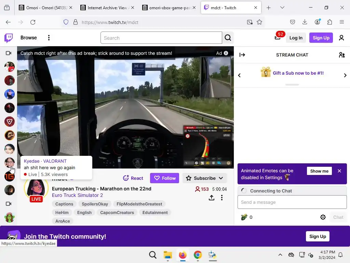The image size is (350, 263).
Task: Click the Log In button
Action: (296, 38)
